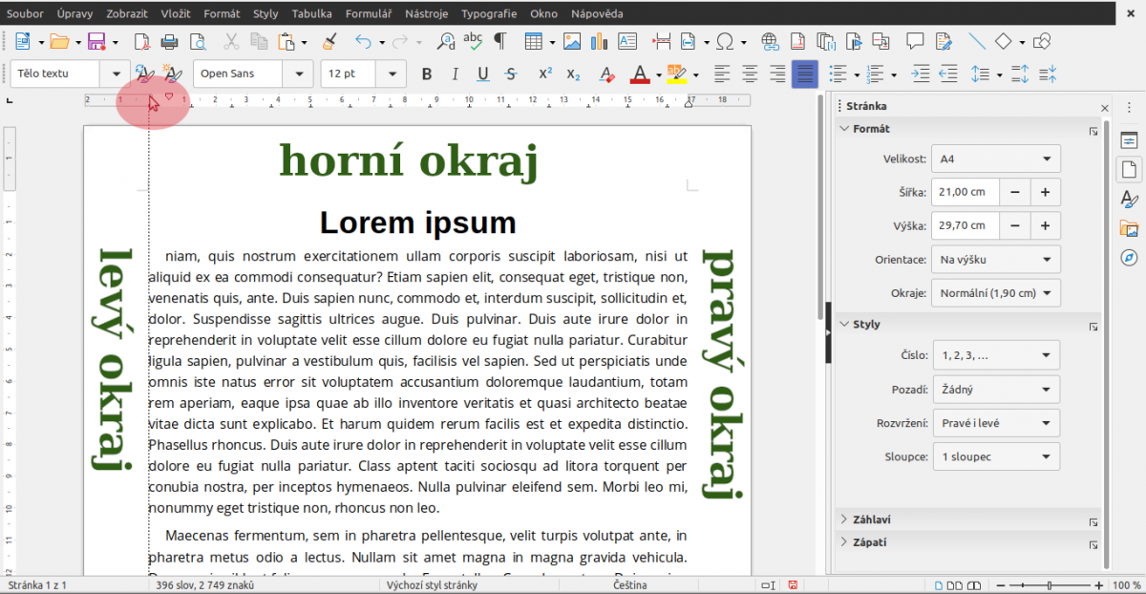Click the Clone Formatting paintbrush
1146x594 pixels.
(x=329, y=42)
